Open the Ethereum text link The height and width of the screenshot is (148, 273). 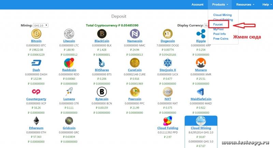pos(36,128)
